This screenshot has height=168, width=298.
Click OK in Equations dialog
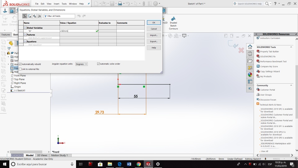point(154,22)
